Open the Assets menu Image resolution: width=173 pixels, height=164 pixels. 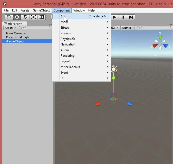point(25,10)
